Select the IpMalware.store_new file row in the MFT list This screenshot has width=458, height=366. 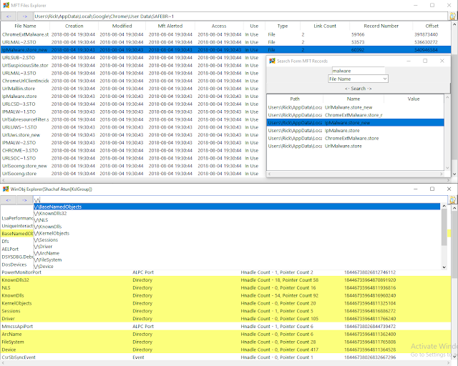pos(225,50)
